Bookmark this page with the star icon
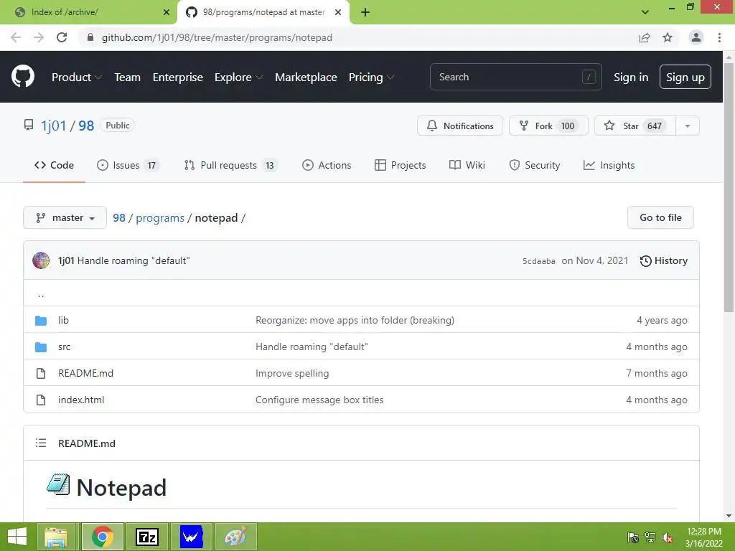 [x=668, y=37]
